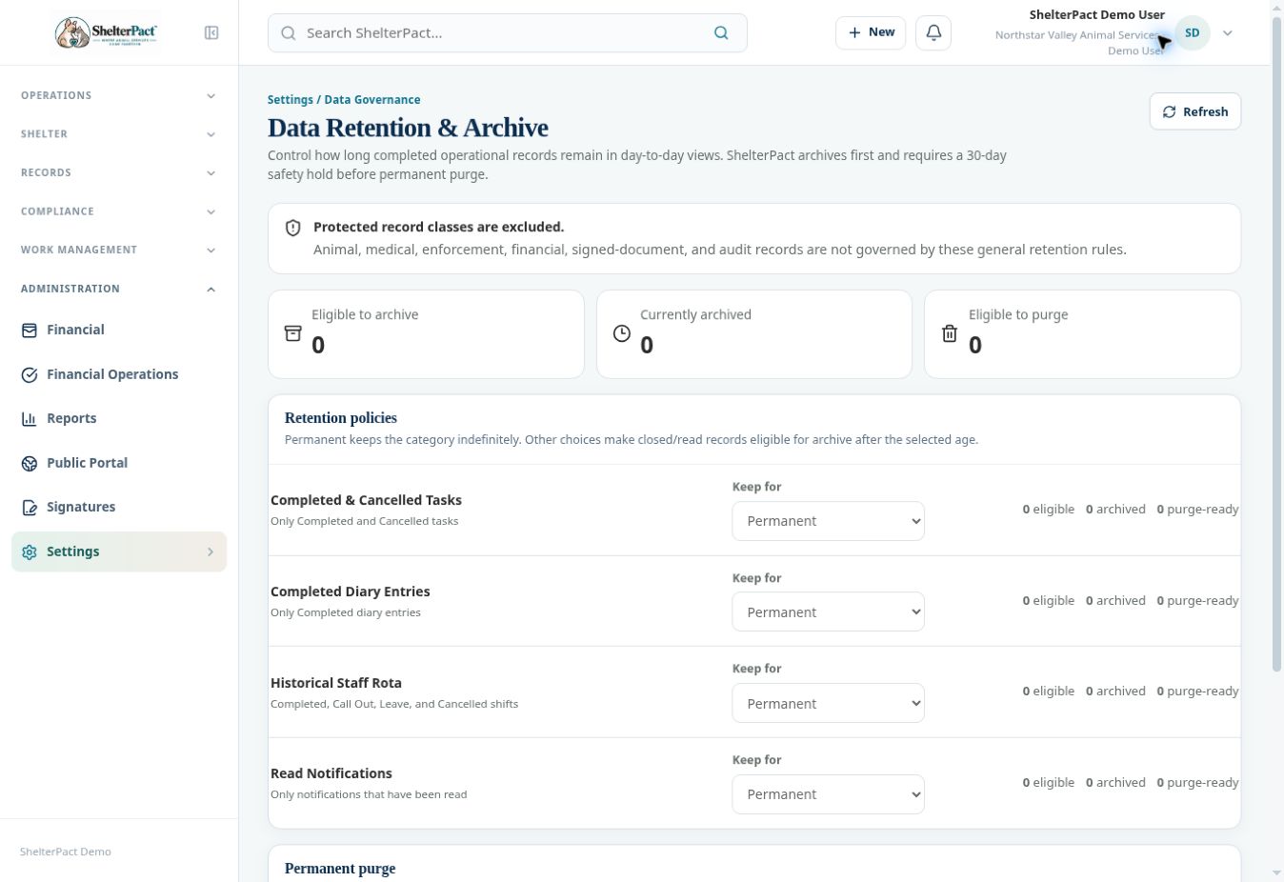Click the Signatures pen icon
The image size is (1284, 882).
(30, 508)
